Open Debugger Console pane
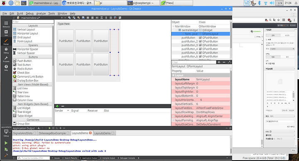This screenshot has height=161, width=299. [126, 158]
